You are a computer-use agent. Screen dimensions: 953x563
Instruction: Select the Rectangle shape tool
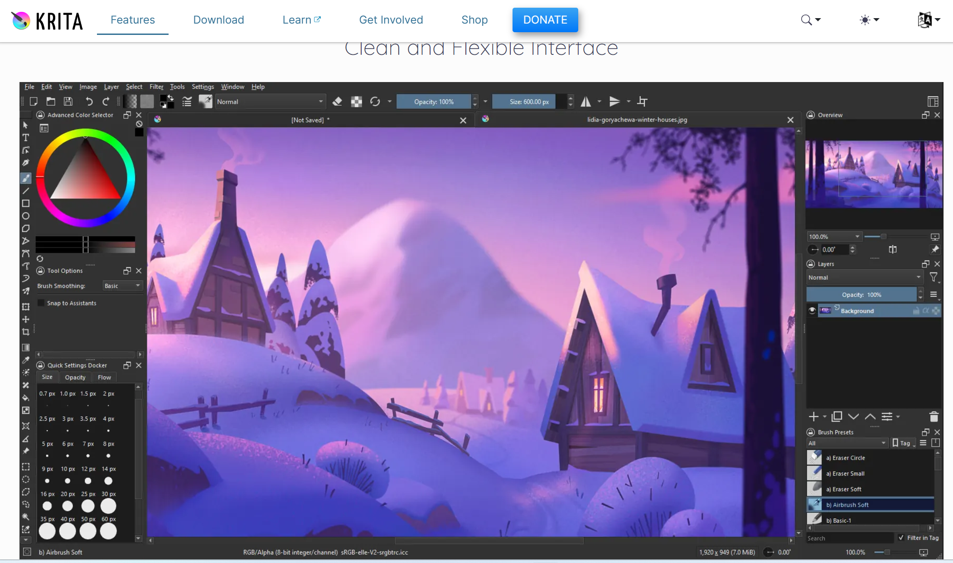pyautogui.click(x=26, y=204)
